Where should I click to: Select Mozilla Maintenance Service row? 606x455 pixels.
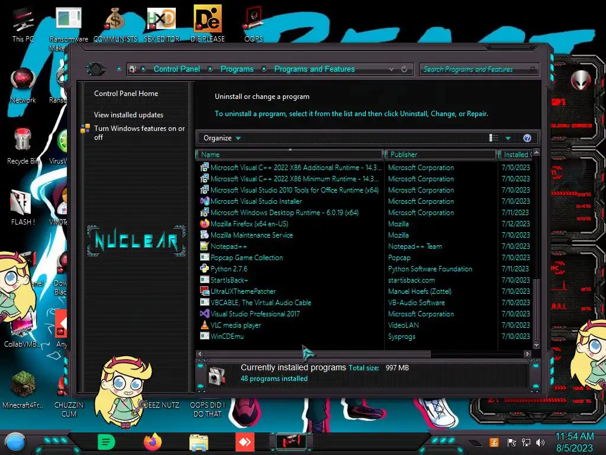coord(365,235)
